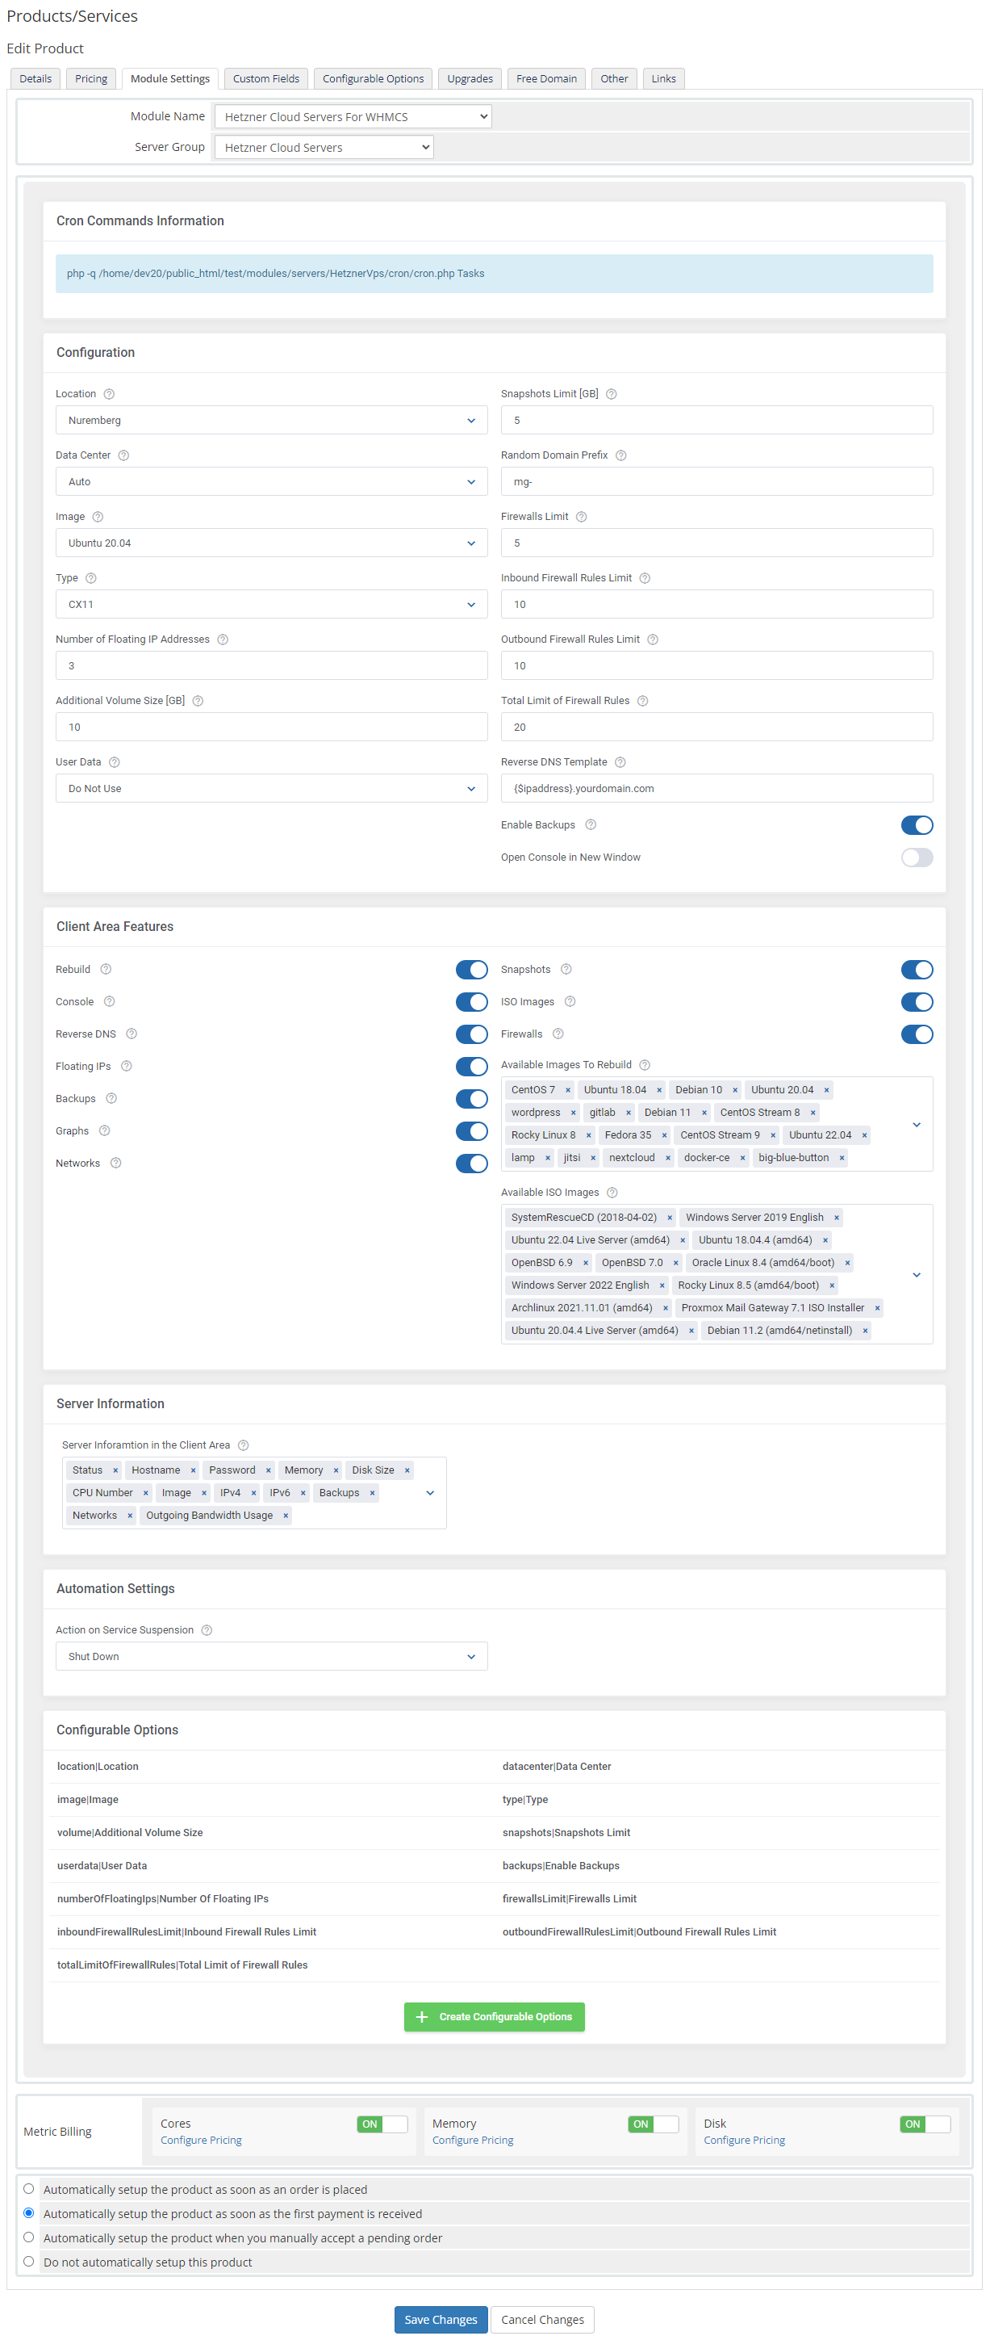This screenshot has height=2340, width=990.
Task: Remove Debian 11.2 (amd64/netinstall) ISO tag
Action: 866,1330
